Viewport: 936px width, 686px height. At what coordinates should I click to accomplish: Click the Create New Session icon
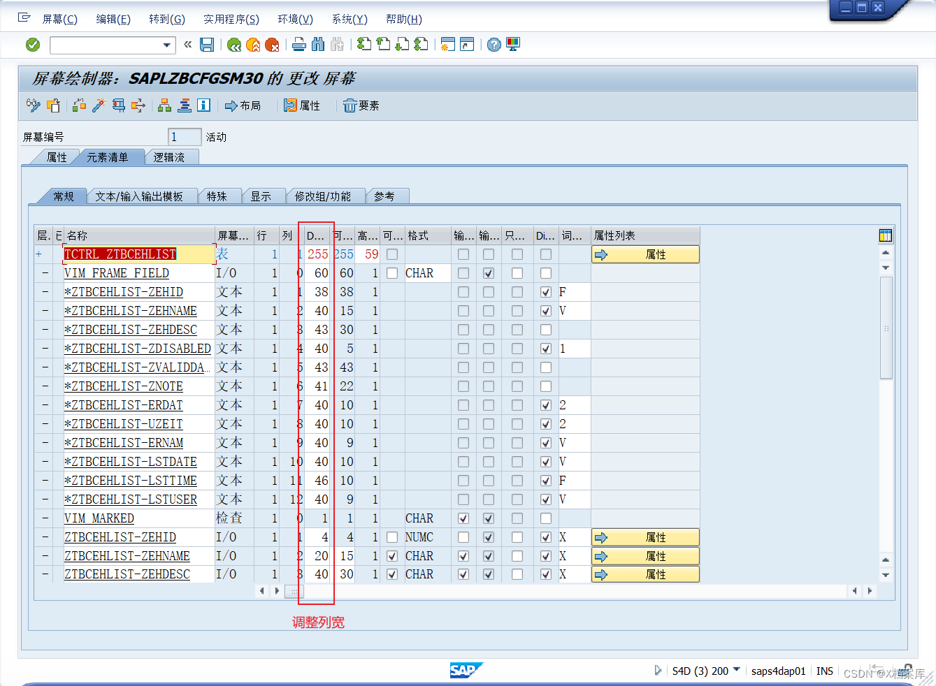point(448,45)
